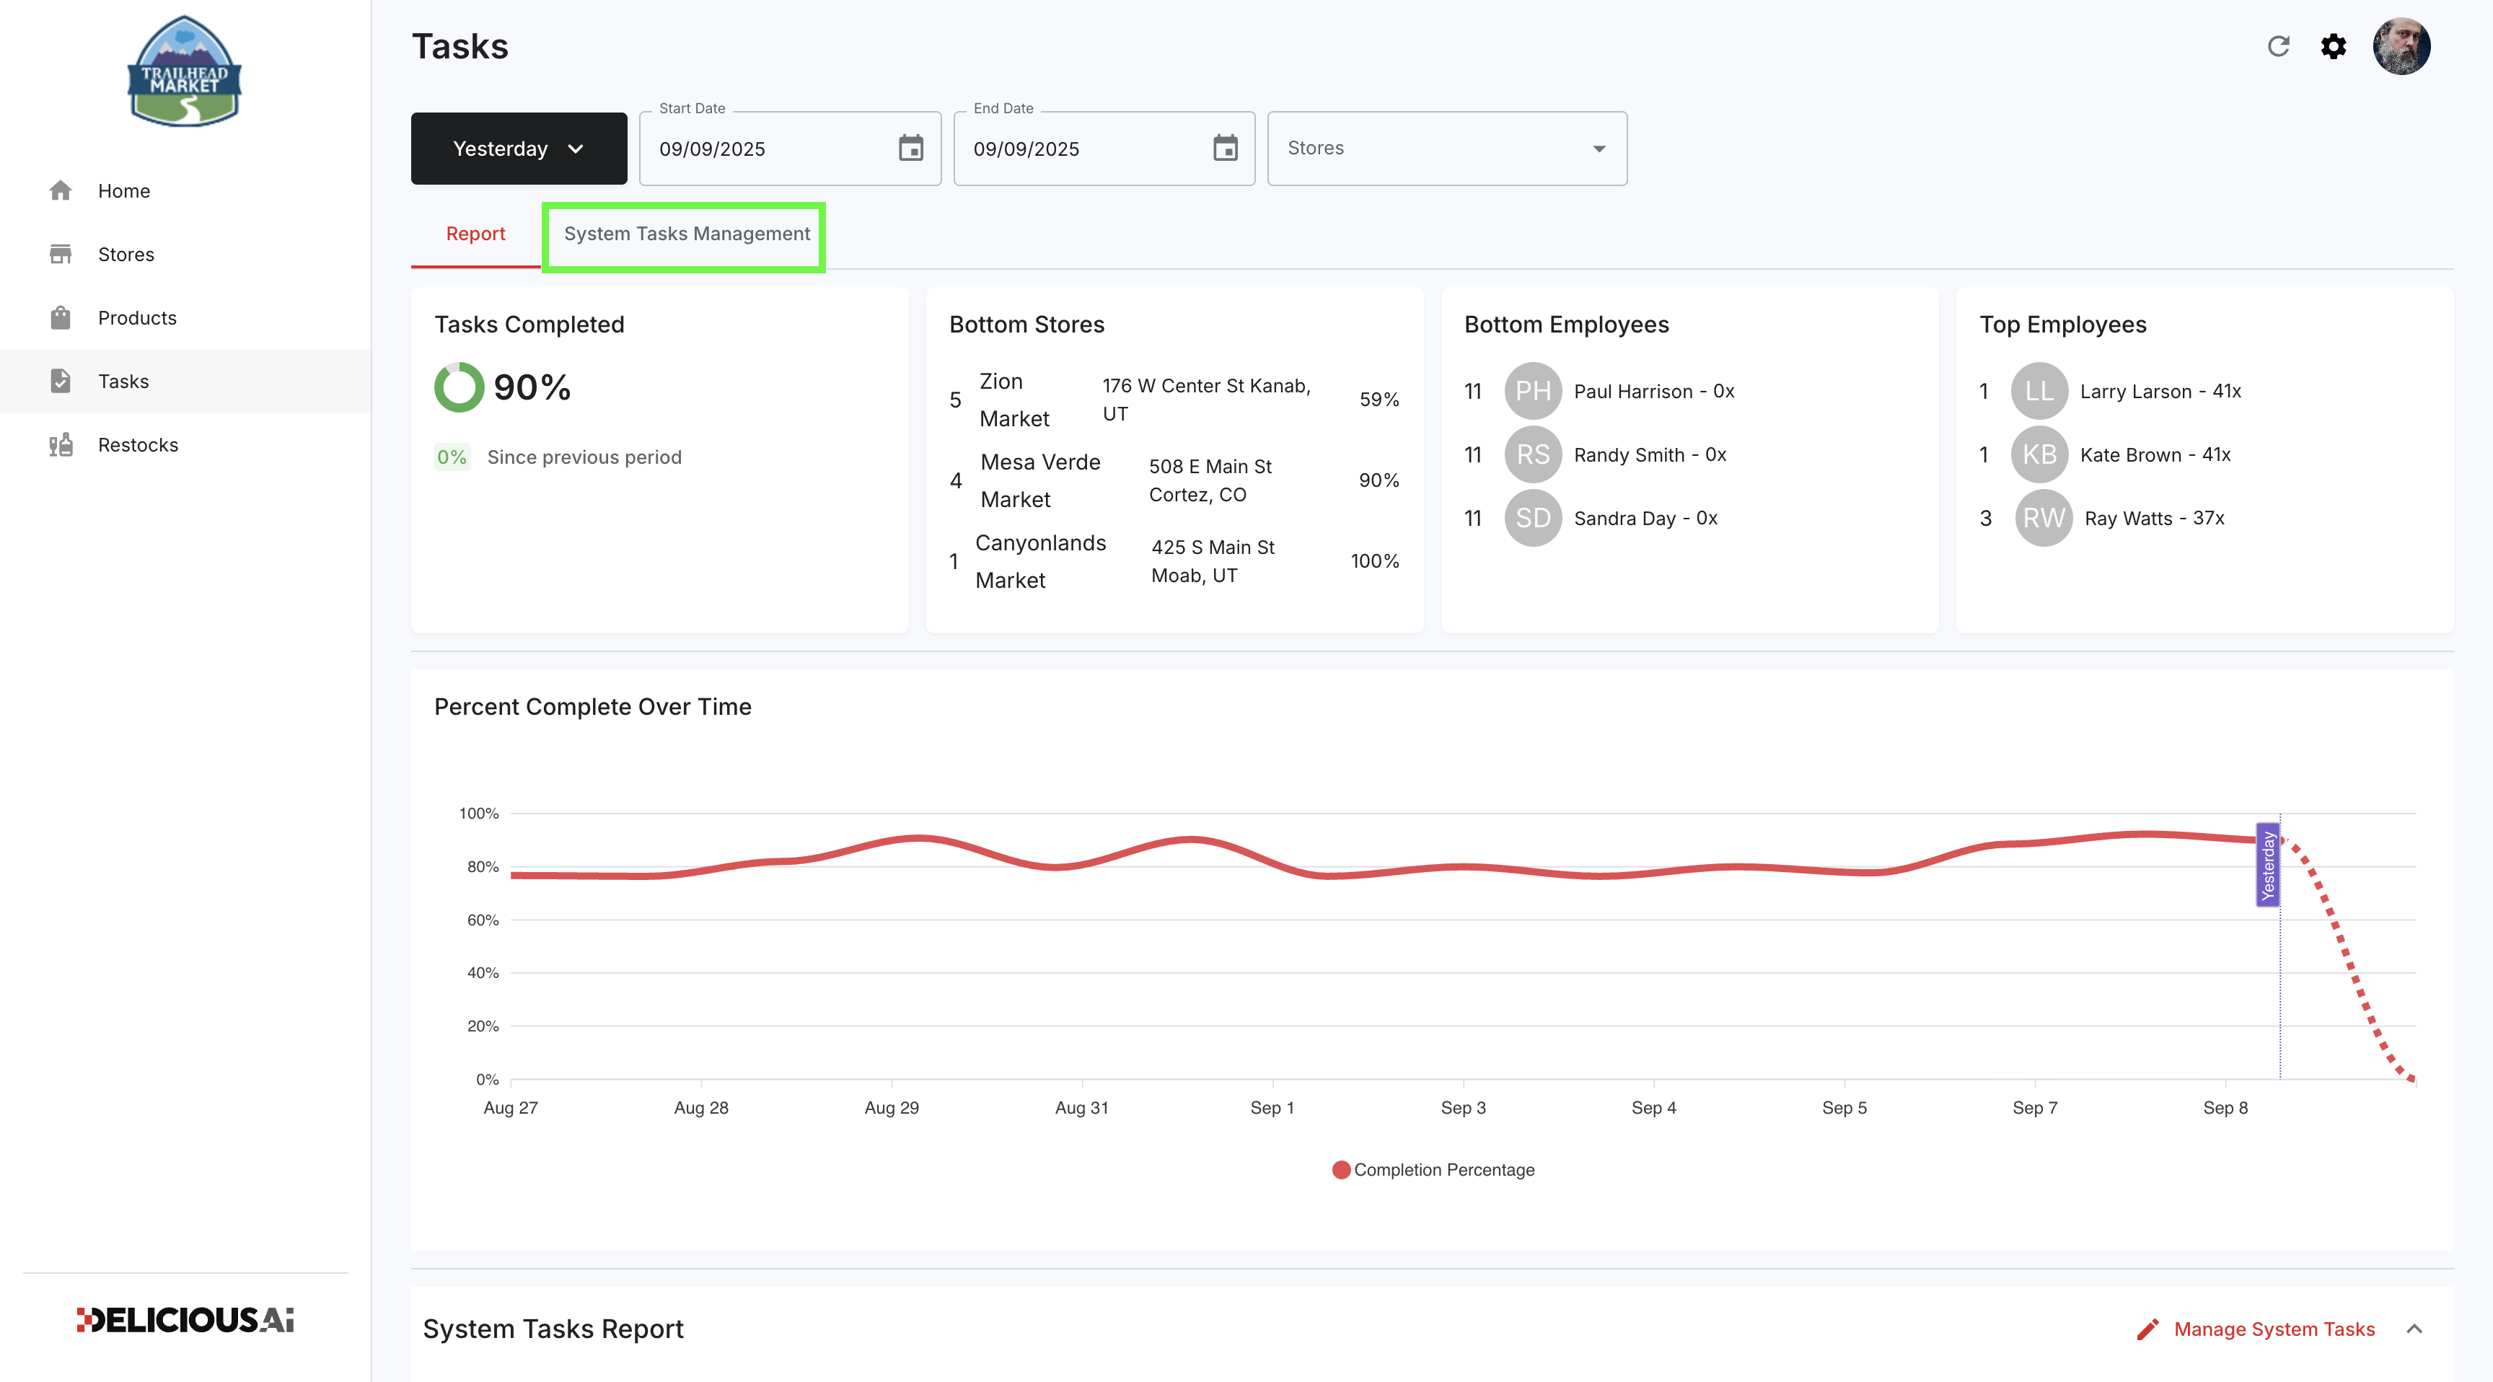Viewport: 2493px width, 1382px height.
Task: Select the Report tab
Action: pyautogui.click(x=475, y=234)
